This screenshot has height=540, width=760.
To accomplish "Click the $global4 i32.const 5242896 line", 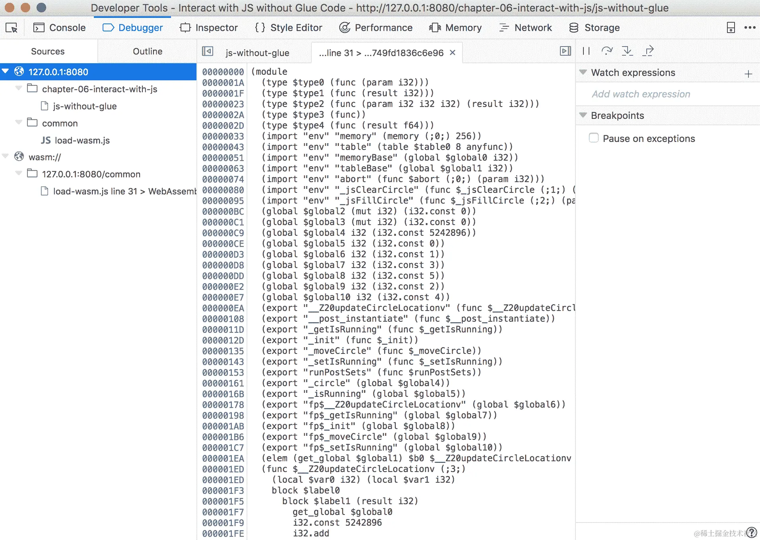I will (x=369, y=233).
